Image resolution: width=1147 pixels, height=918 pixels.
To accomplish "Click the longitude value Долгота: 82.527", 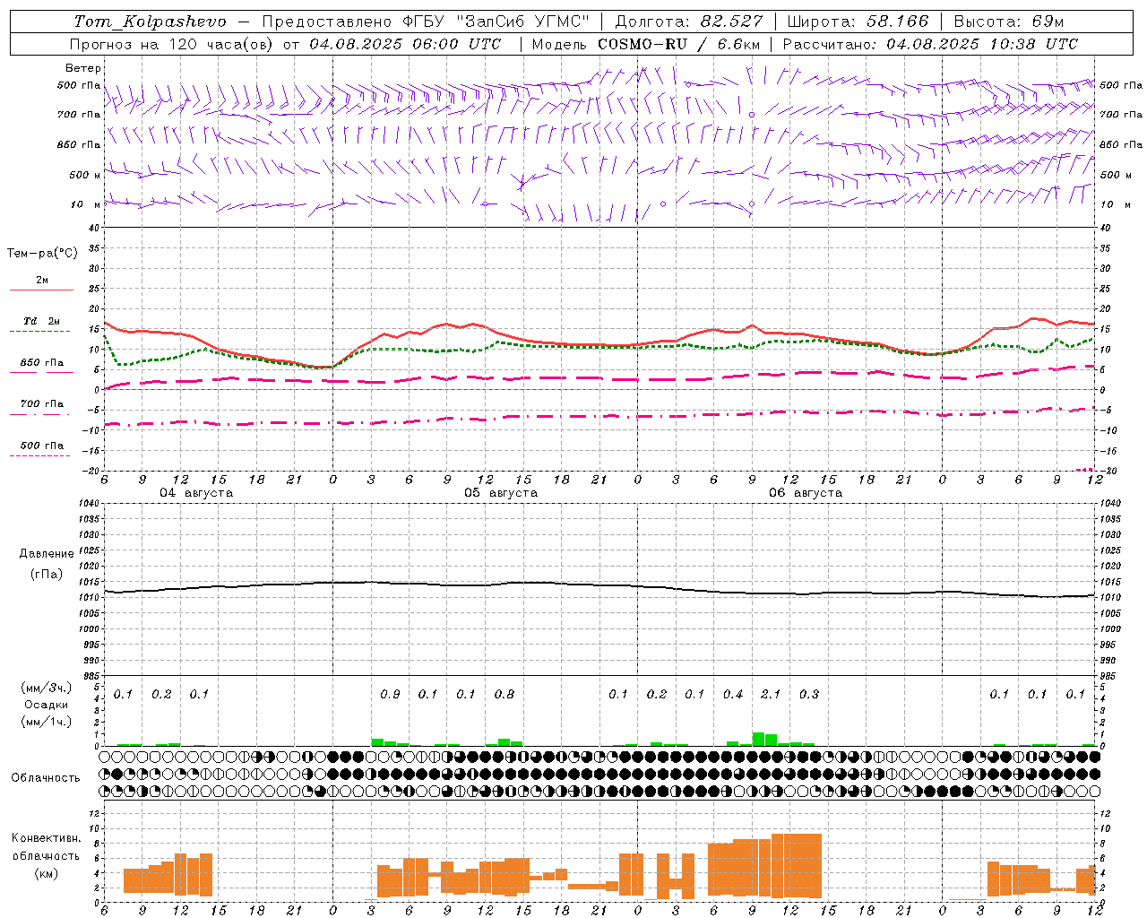I will pos(689,22).
